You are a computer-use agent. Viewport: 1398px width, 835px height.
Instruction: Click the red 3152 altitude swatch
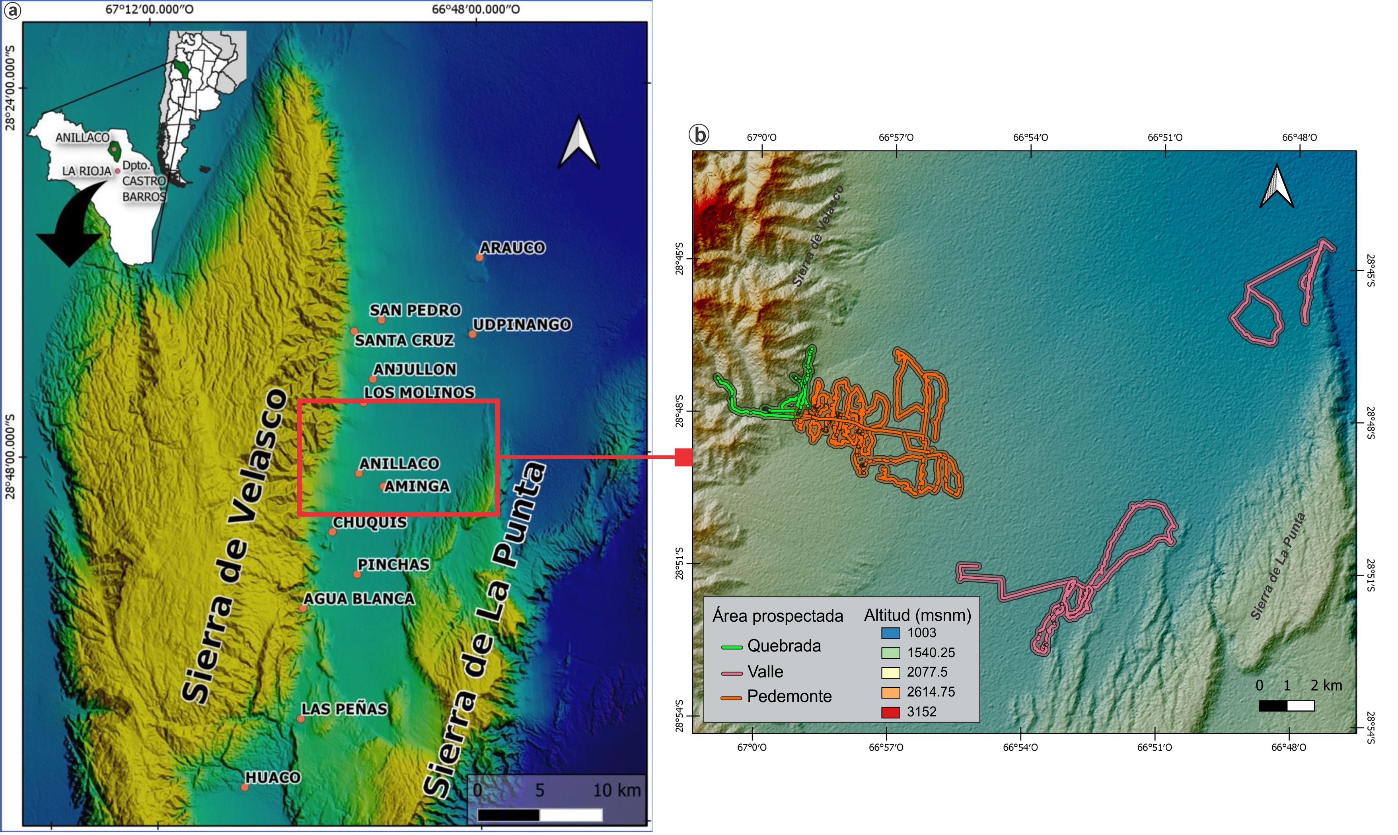point(890,713)
